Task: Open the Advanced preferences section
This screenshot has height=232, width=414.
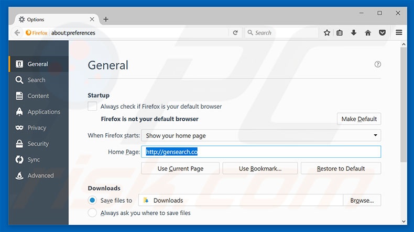Action: [x=39, y=176]
